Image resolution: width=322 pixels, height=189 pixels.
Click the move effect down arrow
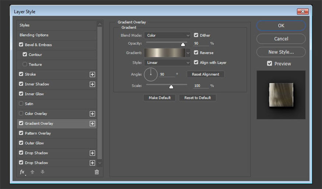[42, 172]
